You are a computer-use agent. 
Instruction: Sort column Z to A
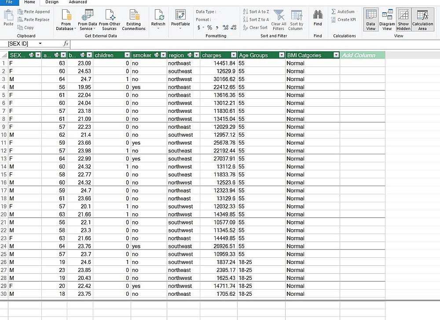click(x=256, y=19)
